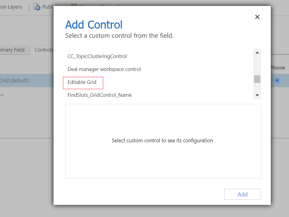Viewport: 289px width, 217px height.
Task: Click the control list scroll-down arrow
Action: point(257,95)
